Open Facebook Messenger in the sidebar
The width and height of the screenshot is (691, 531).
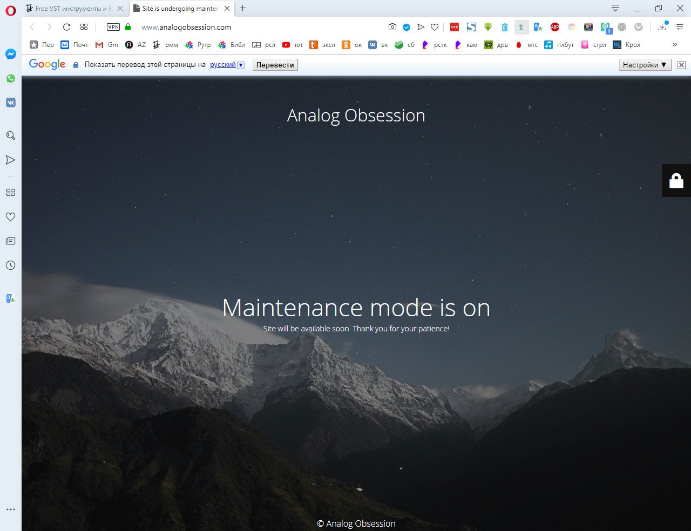point(11,54)
